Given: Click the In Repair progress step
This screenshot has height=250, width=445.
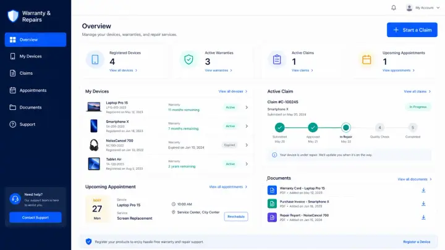Looking at the screenshot, I should pyautogui.click(x=345, y=128).
